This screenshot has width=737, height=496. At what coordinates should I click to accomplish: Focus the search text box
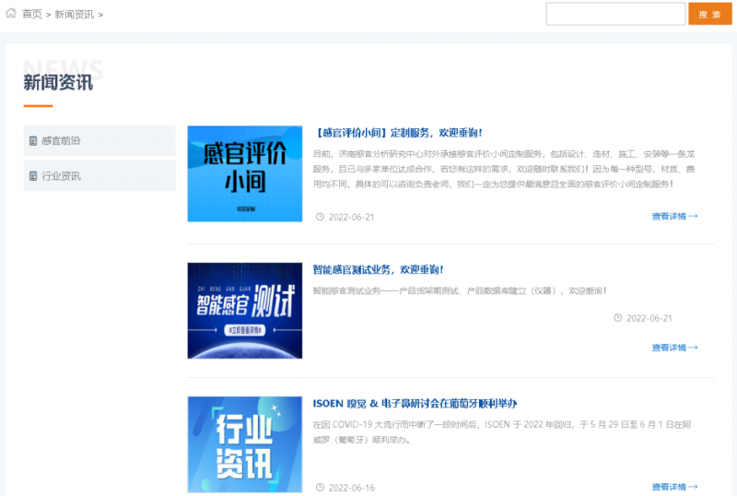point(614,14)
